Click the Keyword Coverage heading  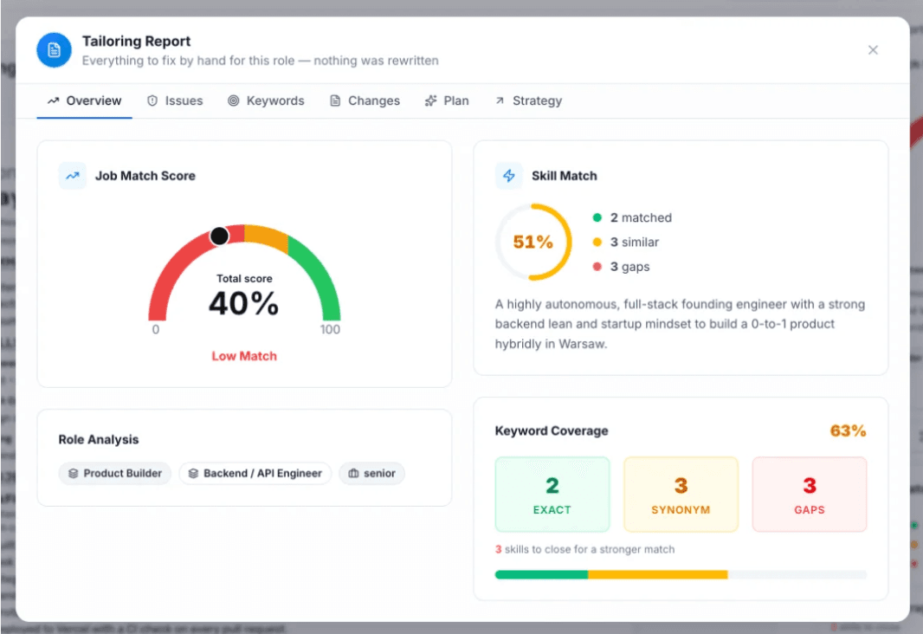point(552,431)
